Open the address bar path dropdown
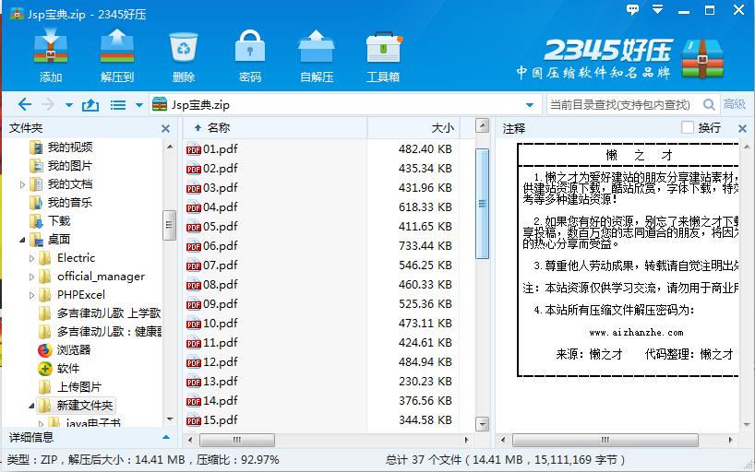Viewport: 755px width, 472px height. 530,105
